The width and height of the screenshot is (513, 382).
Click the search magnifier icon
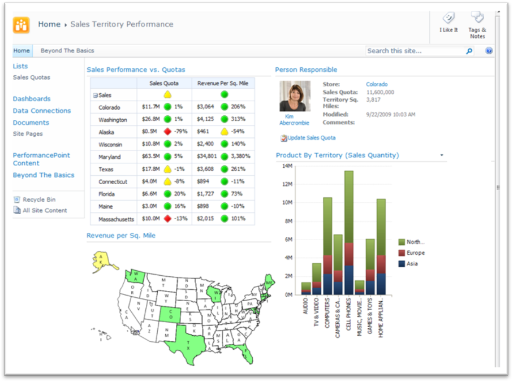(469, 51)
